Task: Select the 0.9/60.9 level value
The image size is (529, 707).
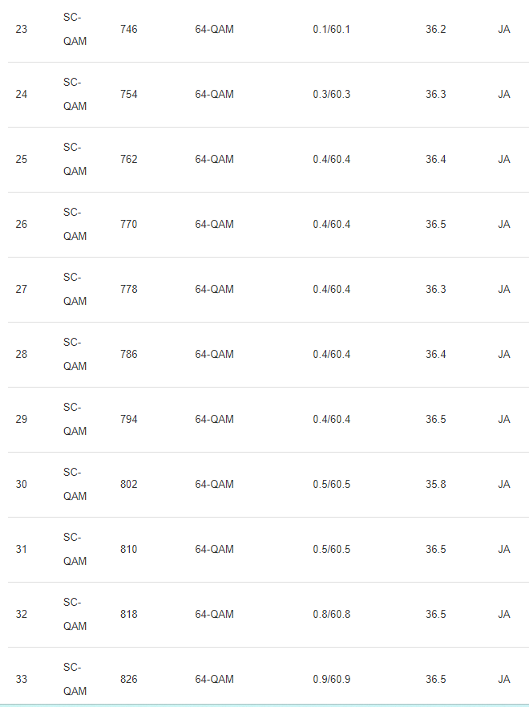Action: [x=331, y=679]
